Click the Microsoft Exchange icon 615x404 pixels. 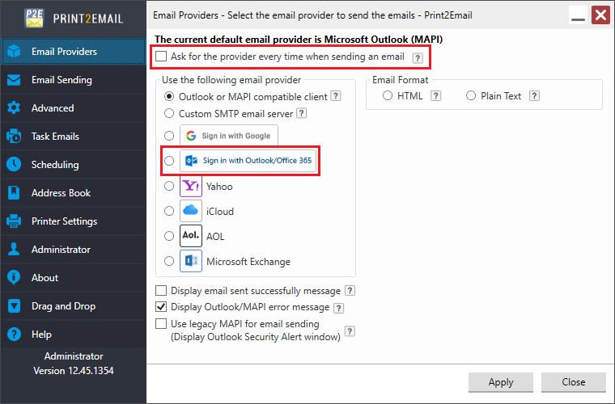tap(191, 261)
